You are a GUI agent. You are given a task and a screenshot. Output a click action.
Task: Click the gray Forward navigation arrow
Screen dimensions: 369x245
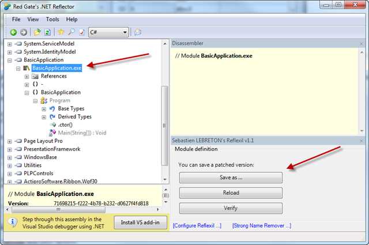[24, 32]
